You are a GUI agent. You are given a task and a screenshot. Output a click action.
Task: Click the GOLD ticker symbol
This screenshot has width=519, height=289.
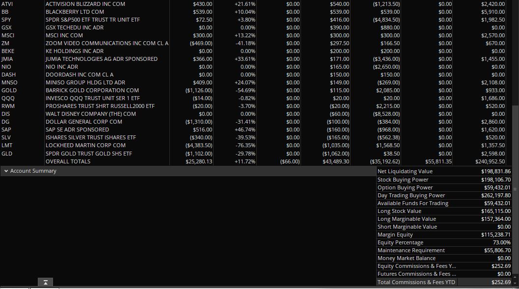9,90
